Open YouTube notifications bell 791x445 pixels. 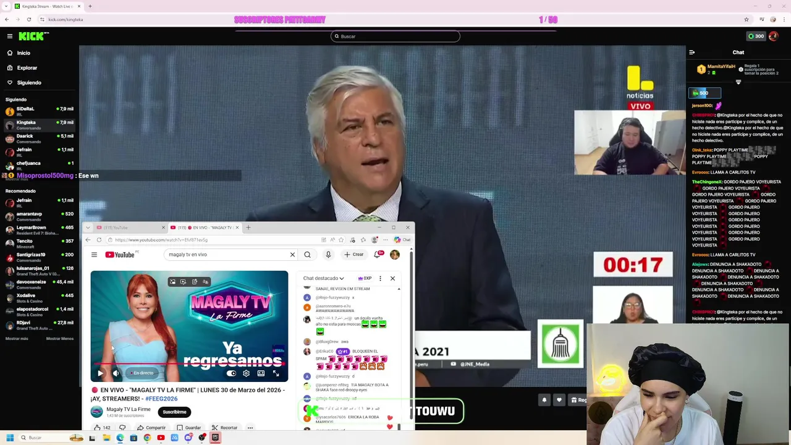pyautogui.click(x=378, y=255)
